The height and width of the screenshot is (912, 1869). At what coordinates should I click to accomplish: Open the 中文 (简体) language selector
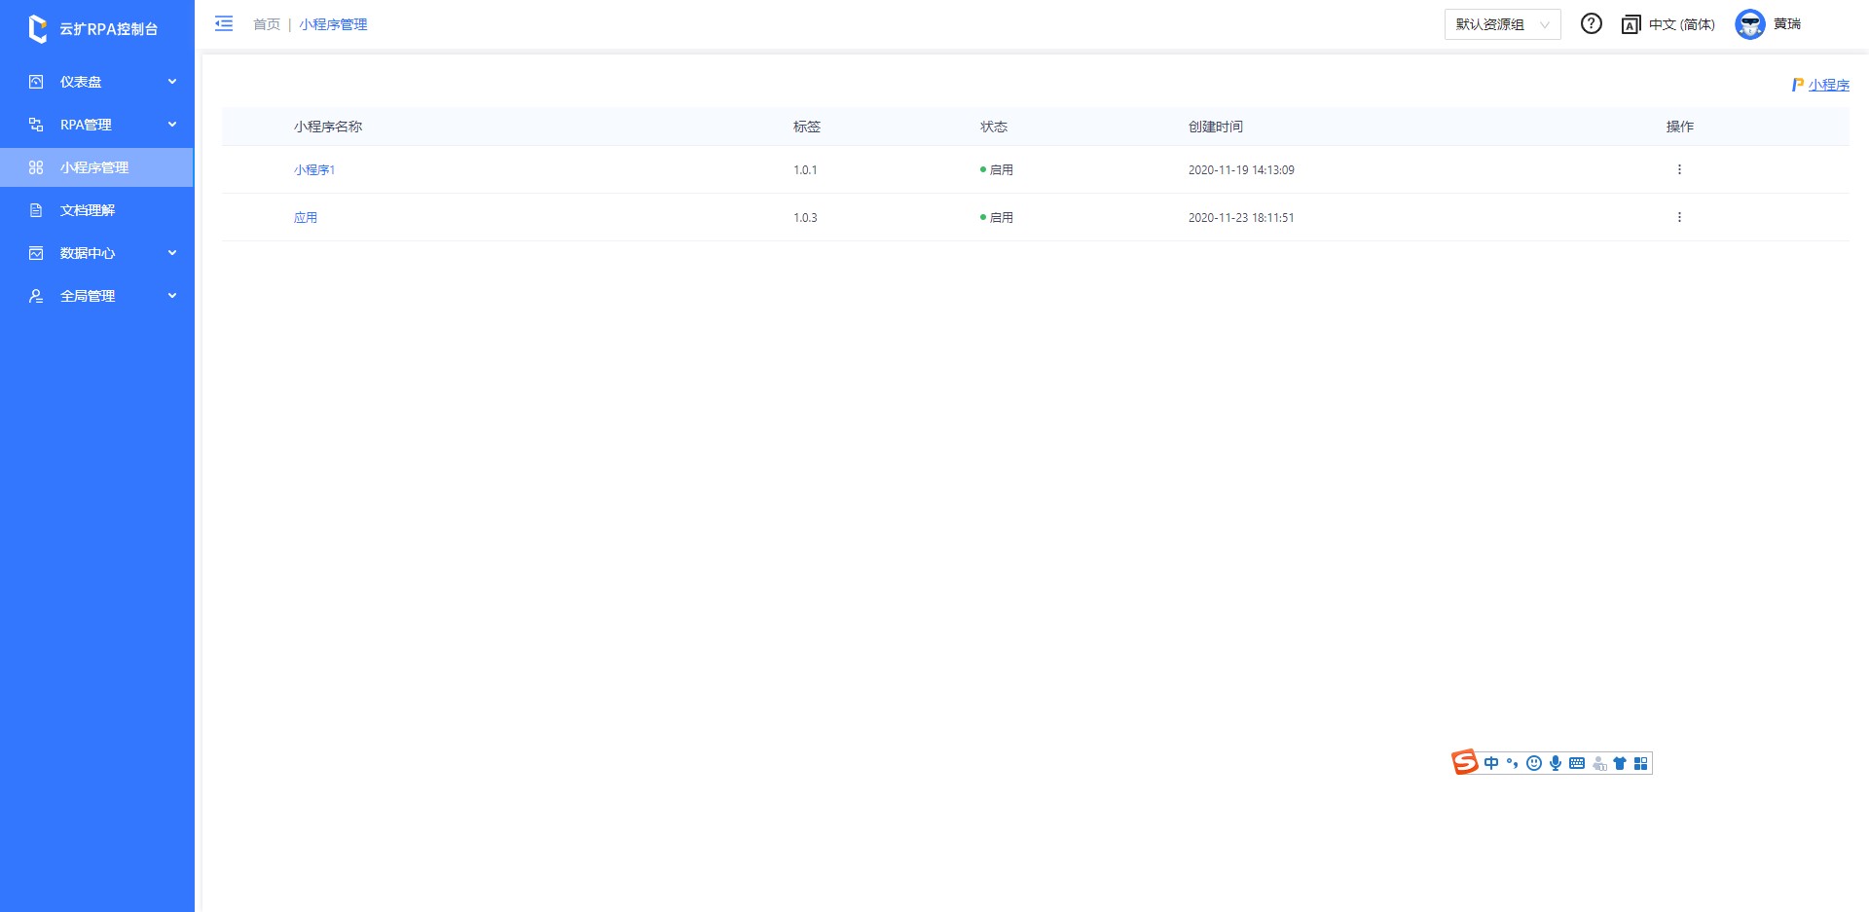click(x=1681, y=24)
